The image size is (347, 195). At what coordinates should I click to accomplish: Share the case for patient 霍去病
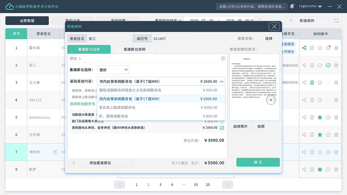tap(304, 48)
